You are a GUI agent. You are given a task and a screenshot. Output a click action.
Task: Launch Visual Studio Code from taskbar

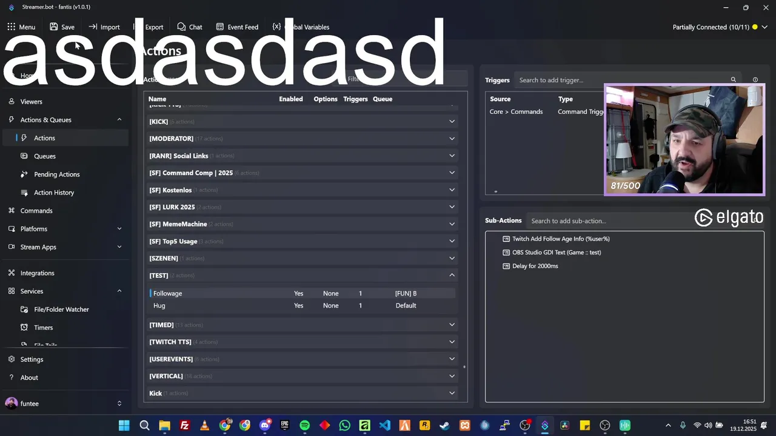384,426
